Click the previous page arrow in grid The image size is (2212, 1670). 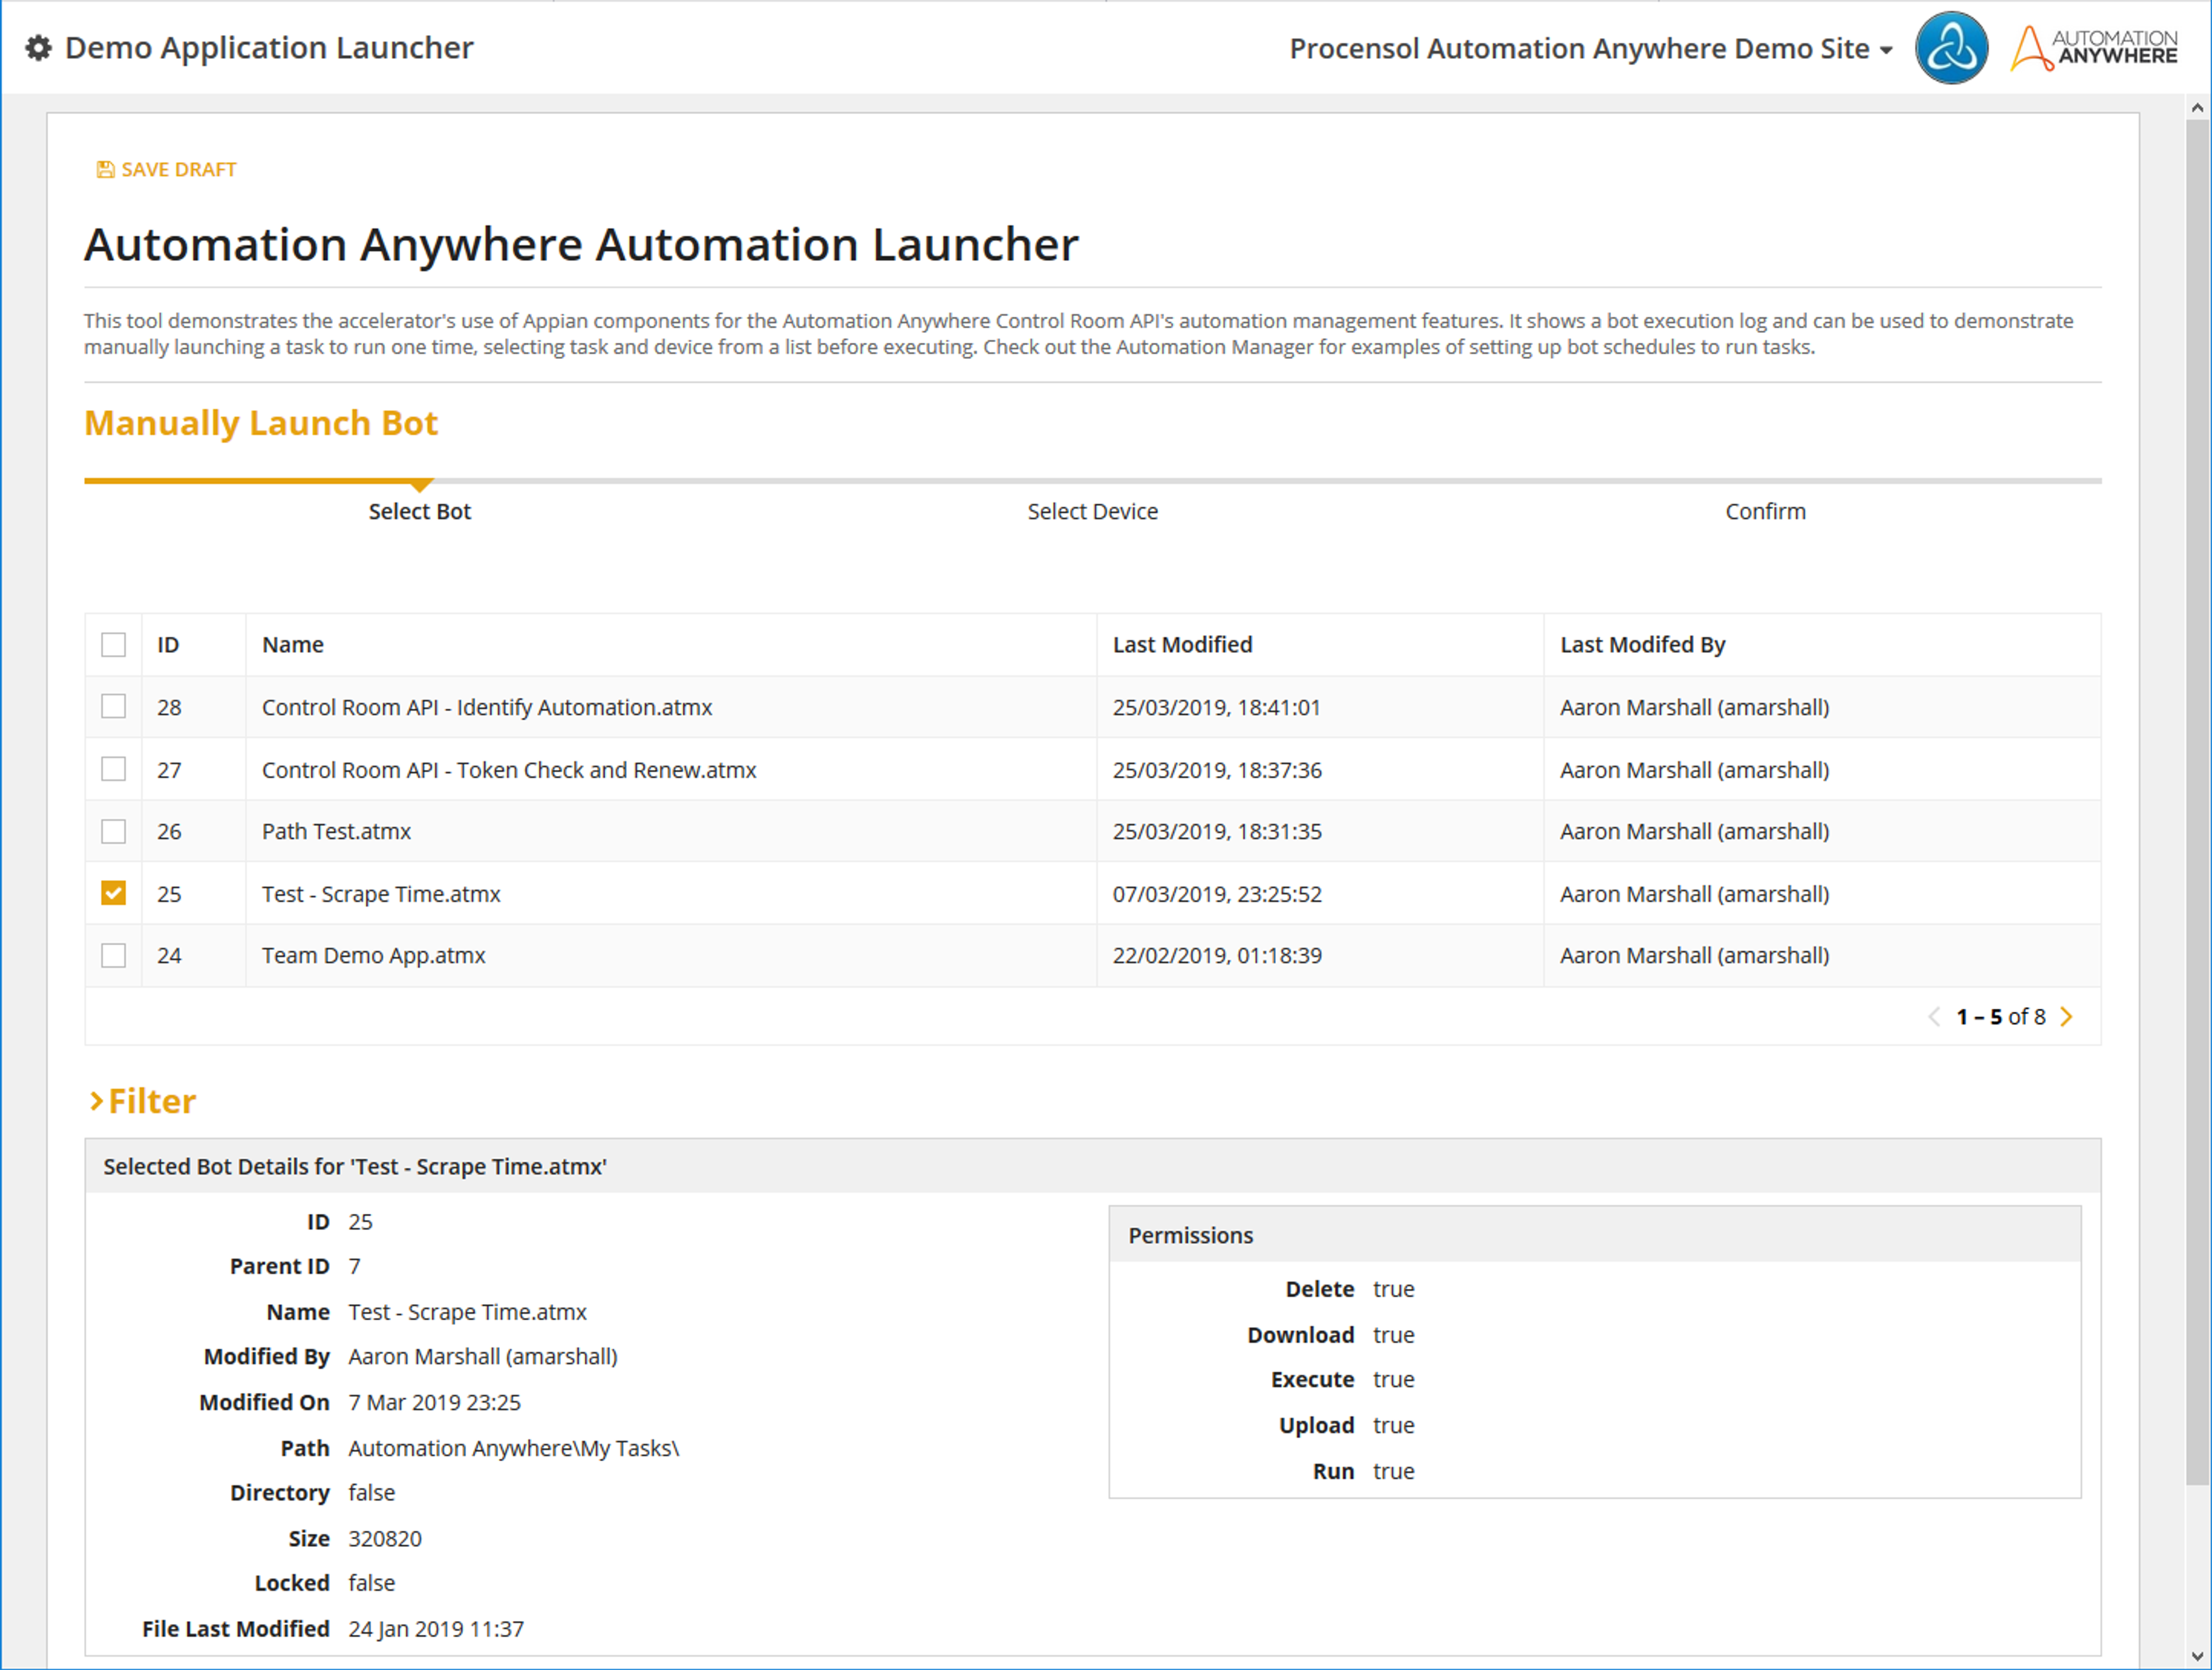click(x=1934, y=1017)
